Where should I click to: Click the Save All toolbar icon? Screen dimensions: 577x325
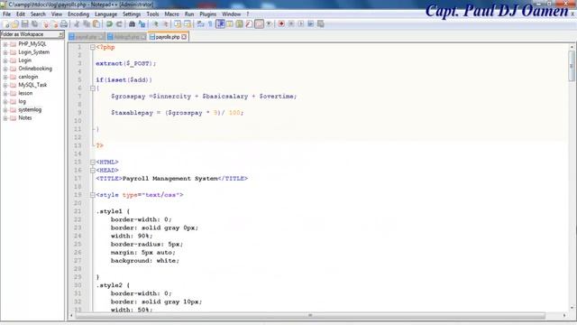pyautogui.click(x=34, y=24)
